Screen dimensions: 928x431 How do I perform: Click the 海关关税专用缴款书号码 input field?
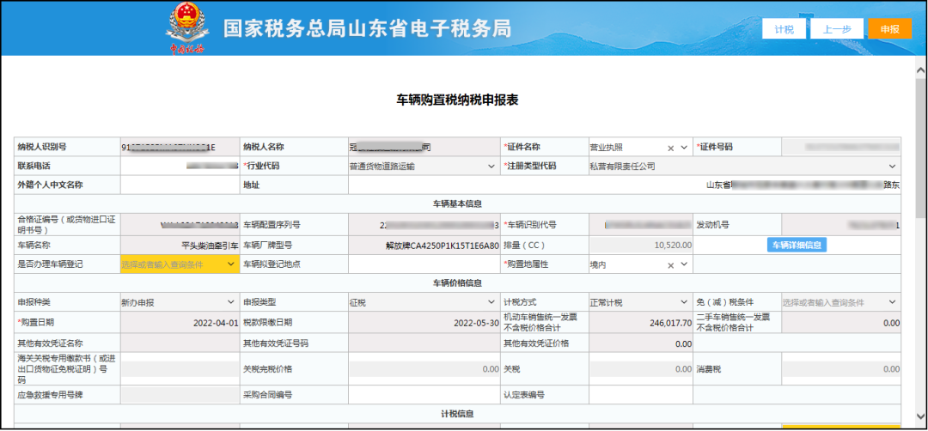click(180, 369)
